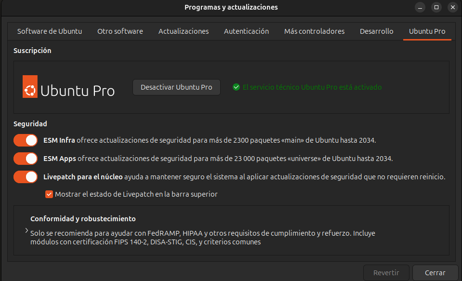Open the Autenticación tab
Viewport: 462px width, 281px height.
coord(246,31)
